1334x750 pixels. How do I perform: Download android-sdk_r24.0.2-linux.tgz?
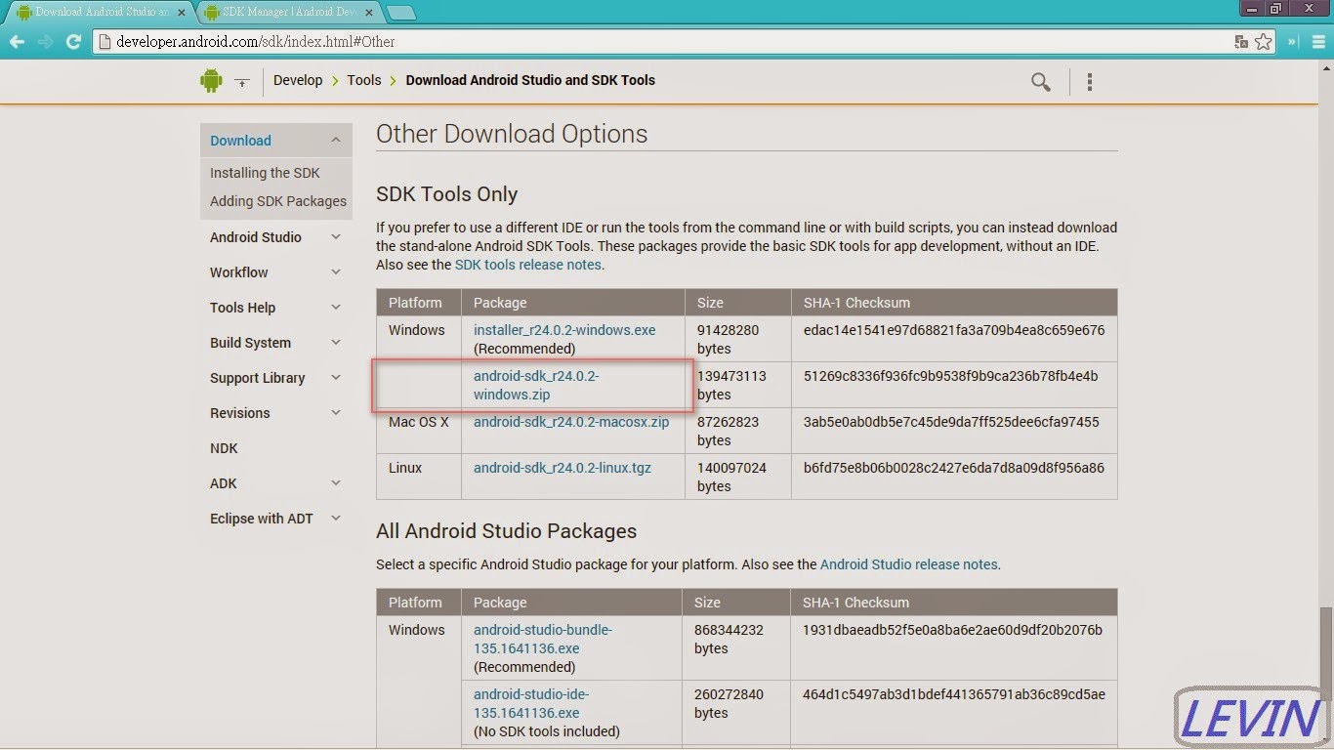pos(563,468)
